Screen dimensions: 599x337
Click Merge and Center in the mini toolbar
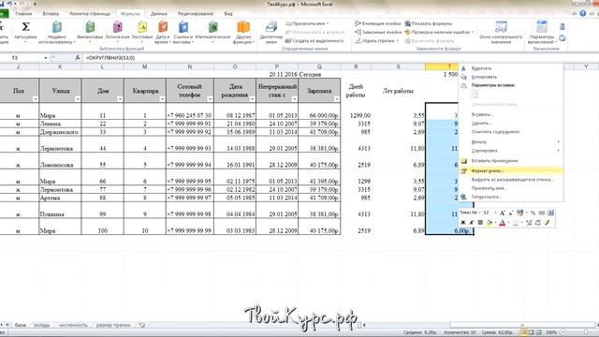550,212
